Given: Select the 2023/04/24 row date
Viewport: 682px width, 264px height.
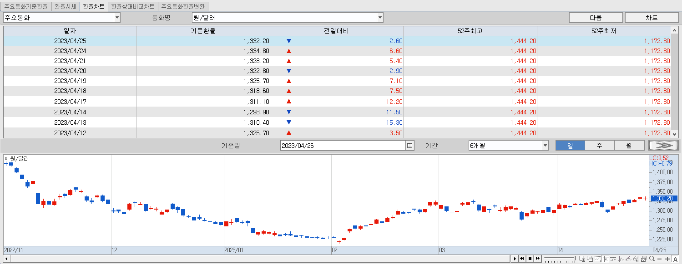Looking at the screenshot, I should (70, 51).
